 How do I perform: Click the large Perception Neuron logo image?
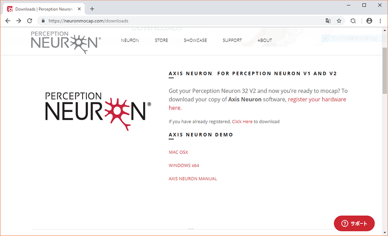98,111
